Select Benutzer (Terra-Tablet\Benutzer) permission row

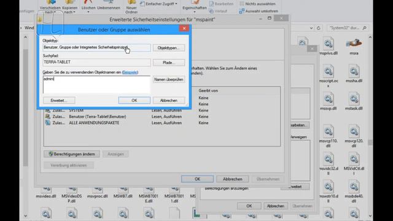tap(161, 117)
